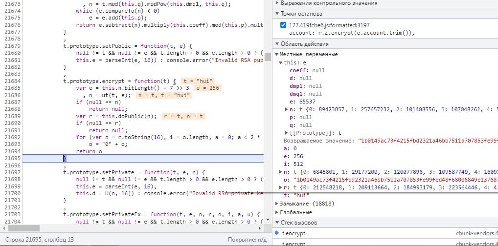Select the current t.encrypt call stack frame
Screen dimensions: 498x246
click(294, 233)
